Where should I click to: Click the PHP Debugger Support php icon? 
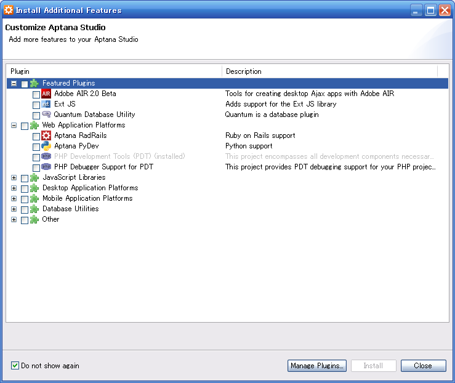point(46,166)
